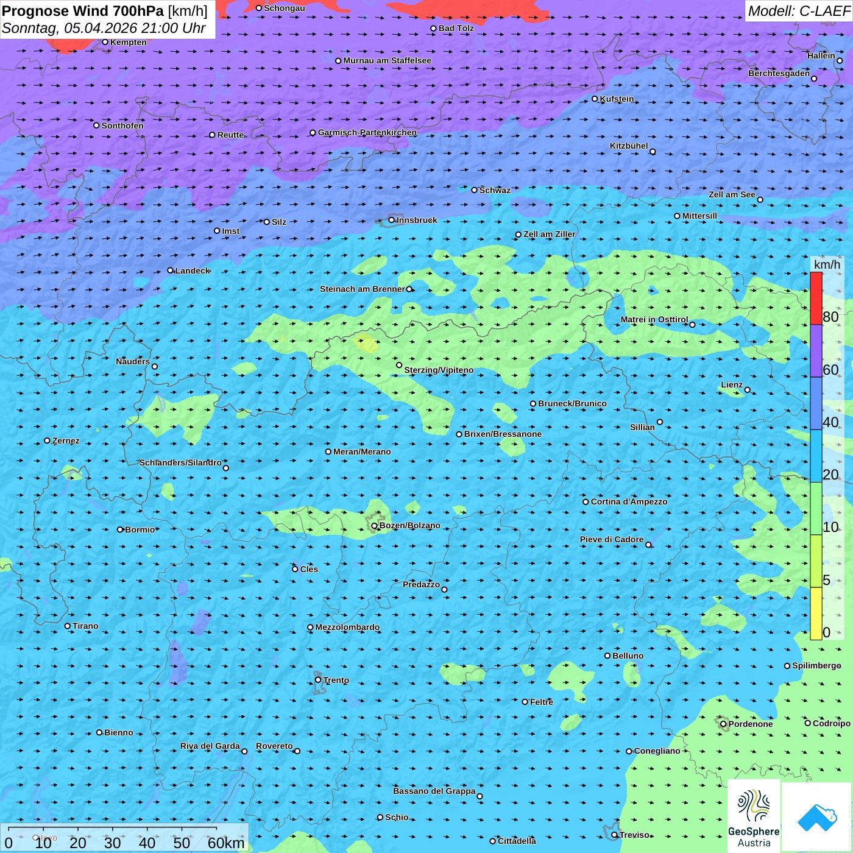The width and height of the screenshot is (853, 853).
Task: Click the 'Prognose Wind 700hPa' title
Action: [x=83, y=10]
